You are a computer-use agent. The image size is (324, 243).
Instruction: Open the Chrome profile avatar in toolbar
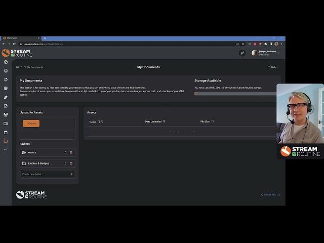click(276, 44)
